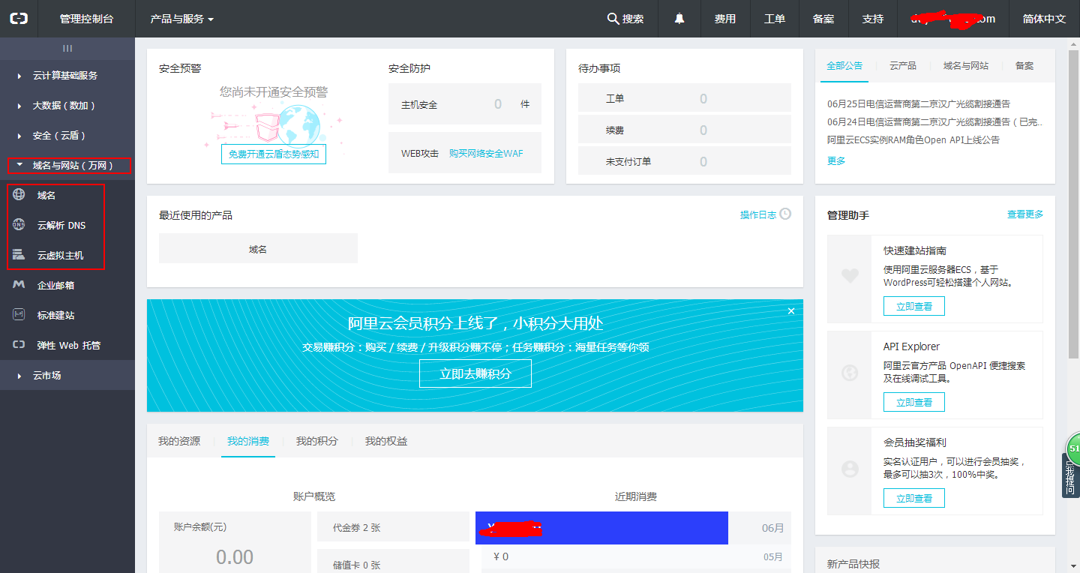Click the 工单 row in 待办事项
This screenshot has height=573, width=1080.
coord(685,98)
